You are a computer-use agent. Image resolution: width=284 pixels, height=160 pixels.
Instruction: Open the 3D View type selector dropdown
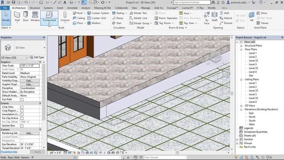tap(44, 48)
